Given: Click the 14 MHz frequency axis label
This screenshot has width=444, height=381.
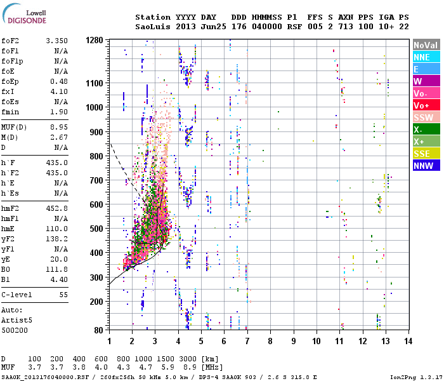Looking at the screenshot, I should [x=408, y=341].
